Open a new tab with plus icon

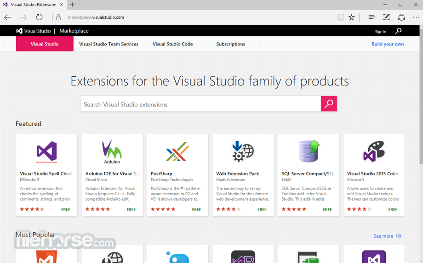[72, 5]
